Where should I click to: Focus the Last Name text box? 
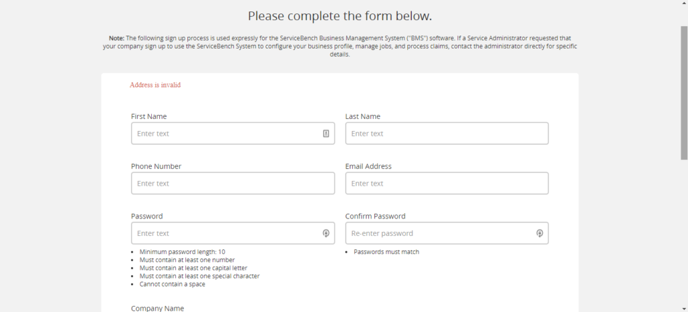(x=447, y=133)
